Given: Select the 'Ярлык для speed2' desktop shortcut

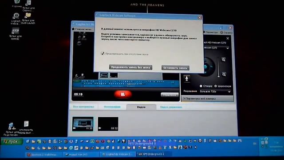Looking at the screenshot, I should pyautogui.click(x=16, y=34).
